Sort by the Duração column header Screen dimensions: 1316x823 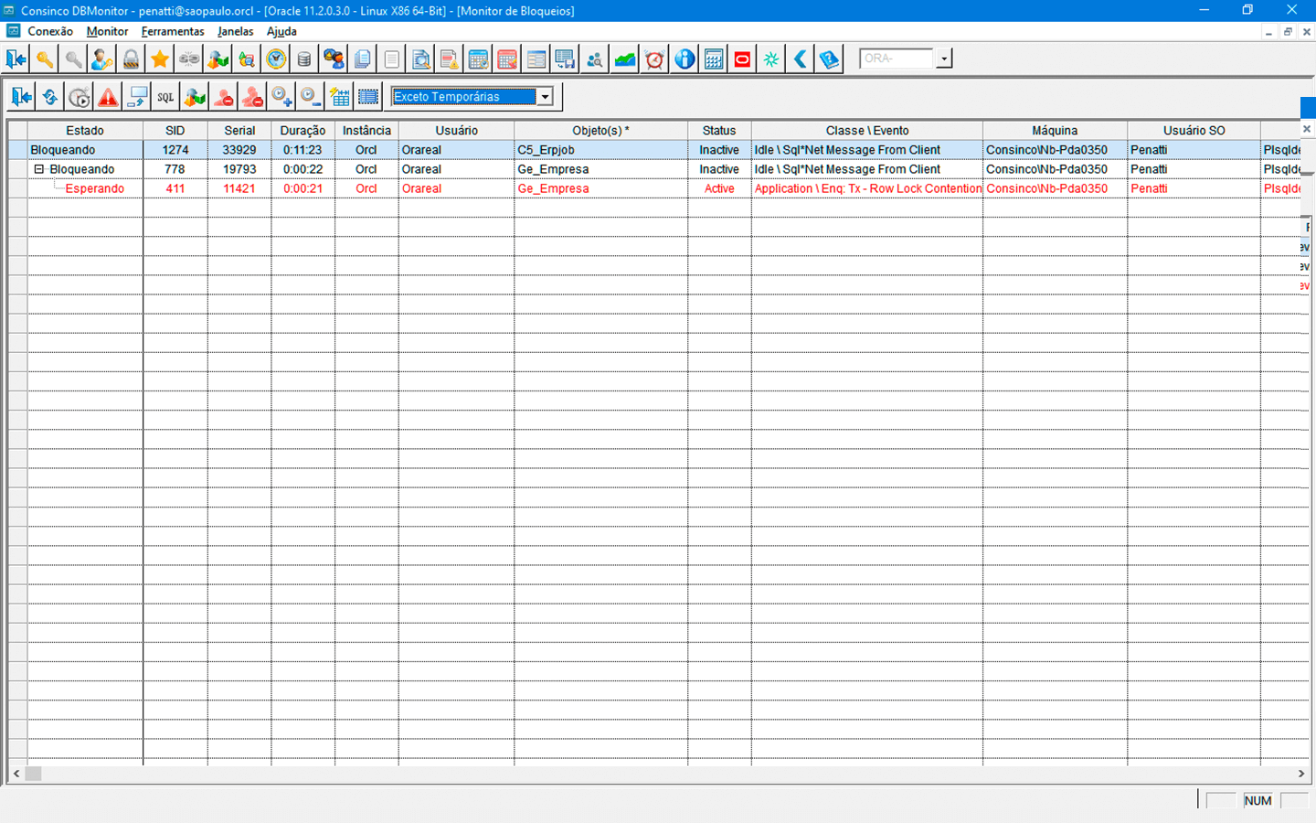click(302, 131)
